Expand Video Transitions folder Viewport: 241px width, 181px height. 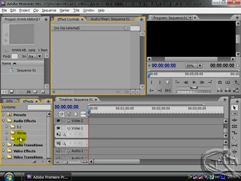pyautogui.click(x=4, y=157)
